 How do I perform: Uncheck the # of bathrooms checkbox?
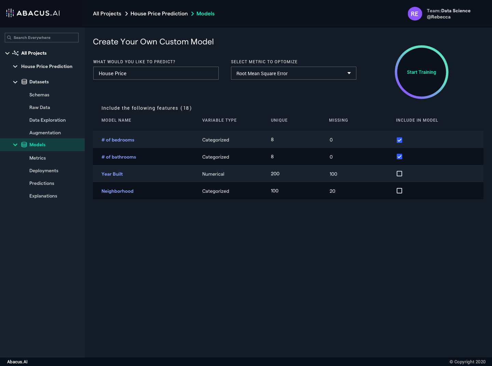tap(399, 157)
